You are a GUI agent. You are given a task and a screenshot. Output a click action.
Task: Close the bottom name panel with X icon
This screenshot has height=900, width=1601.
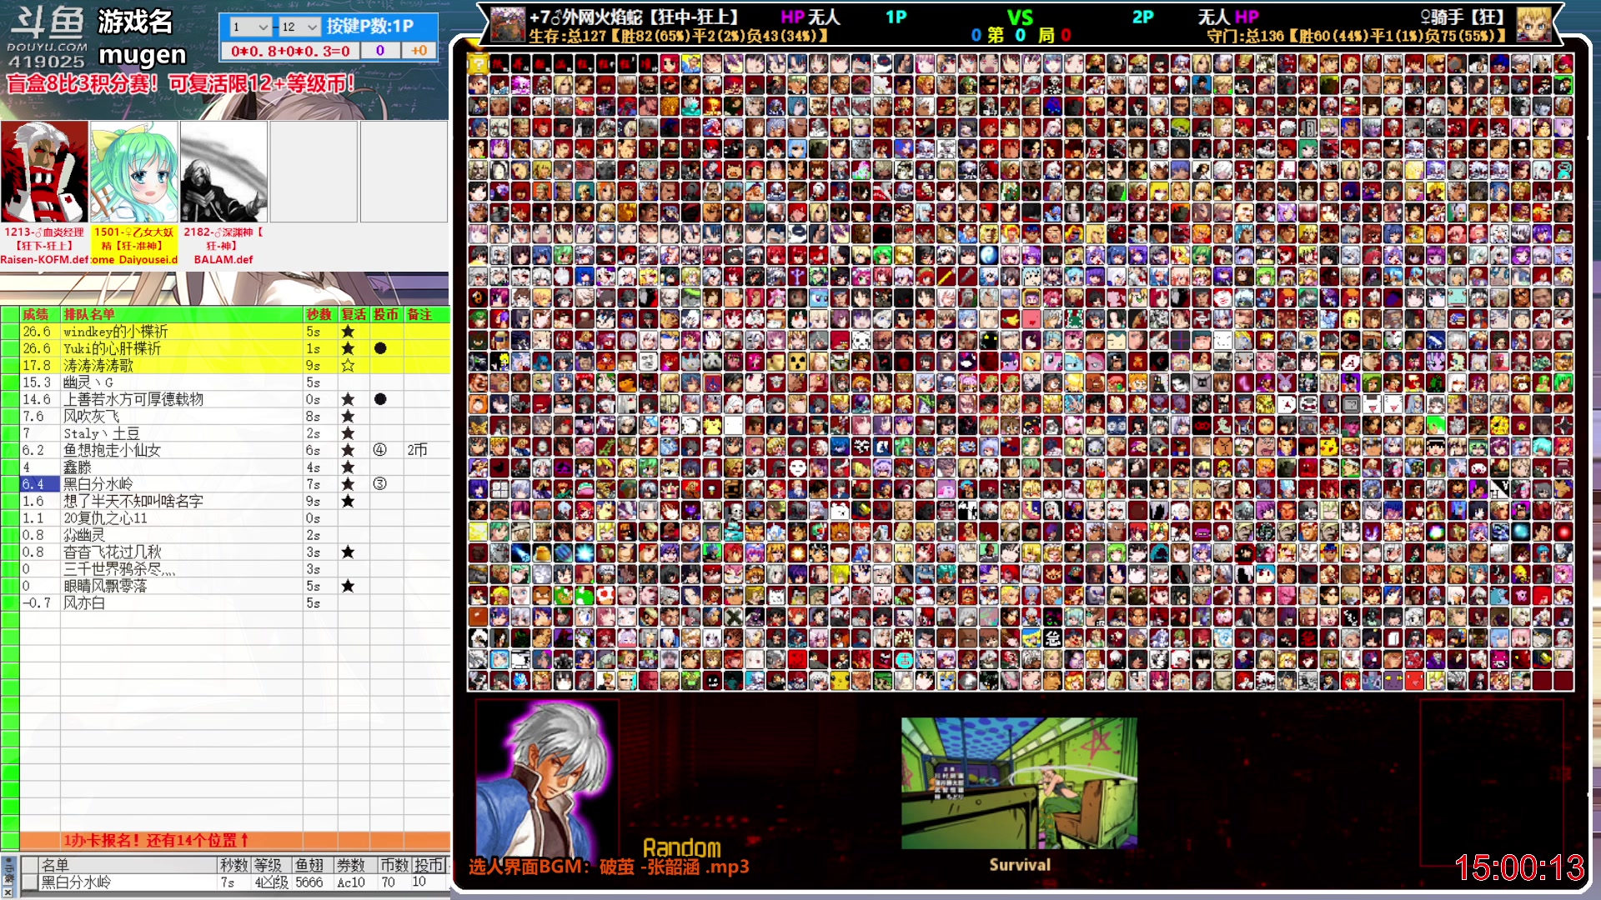pyautogui.click(x=8, y=892)
